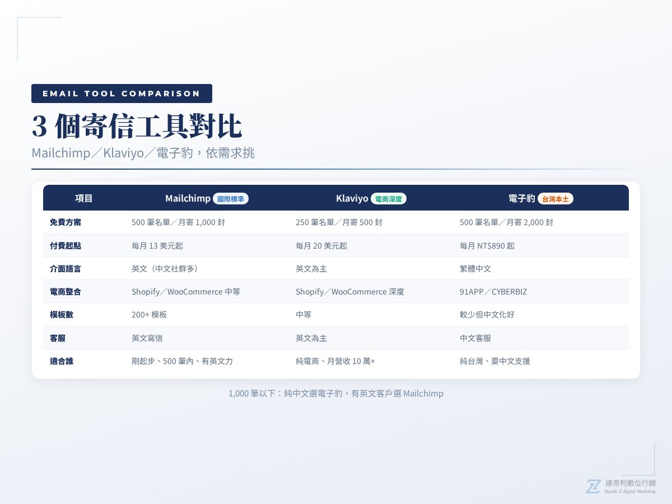Select cell 250 筆名單／月寄 500 封

tap(339, 222)
